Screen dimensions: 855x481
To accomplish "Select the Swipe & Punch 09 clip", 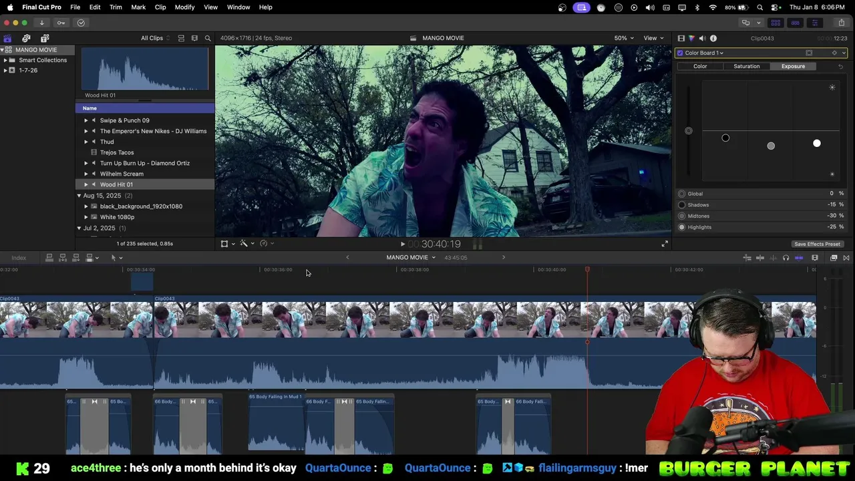I will click(124, 120).
